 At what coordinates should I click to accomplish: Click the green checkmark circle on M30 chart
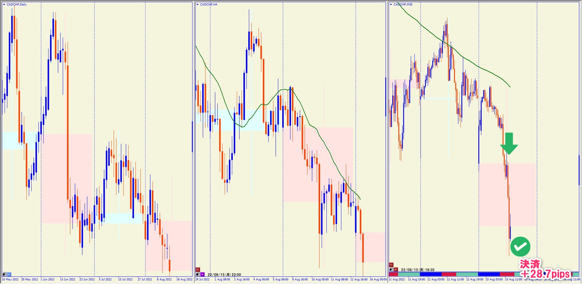coord(520,246)
